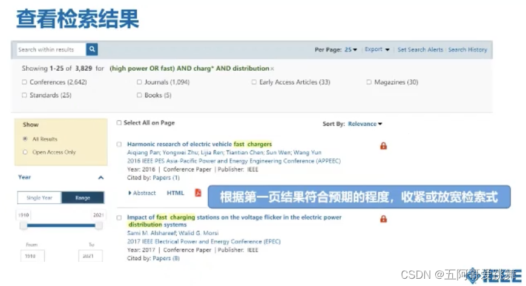Open Harmonic research of electric vehicle title
This screenshot has height=286, width=526.
199,144
